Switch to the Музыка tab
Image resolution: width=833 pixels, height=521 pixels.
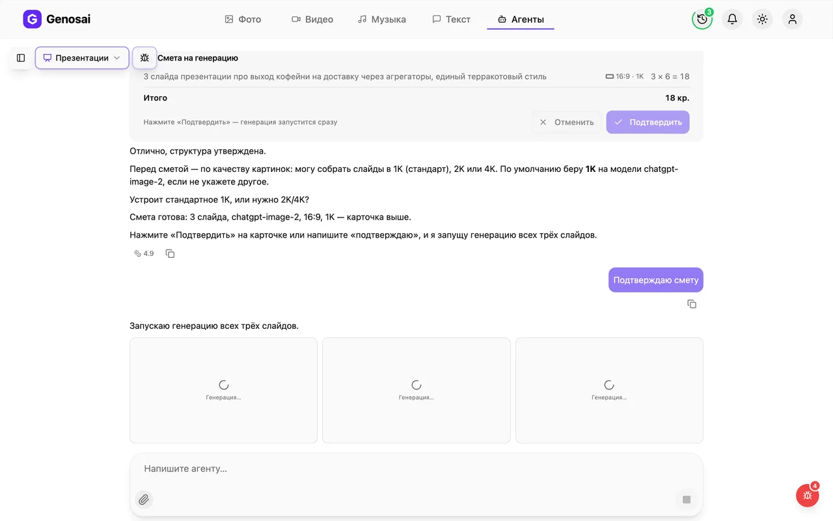(382, 19)
